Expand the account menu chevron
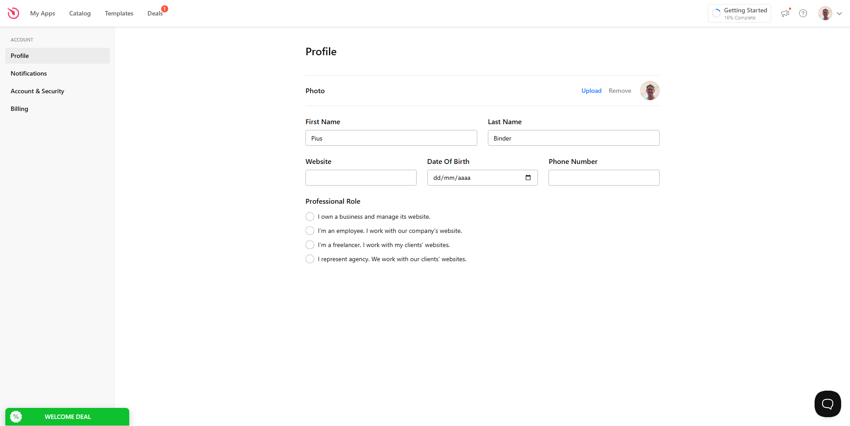Image resolution: width=850 pixels, height=426 pixels. (839, 13)
